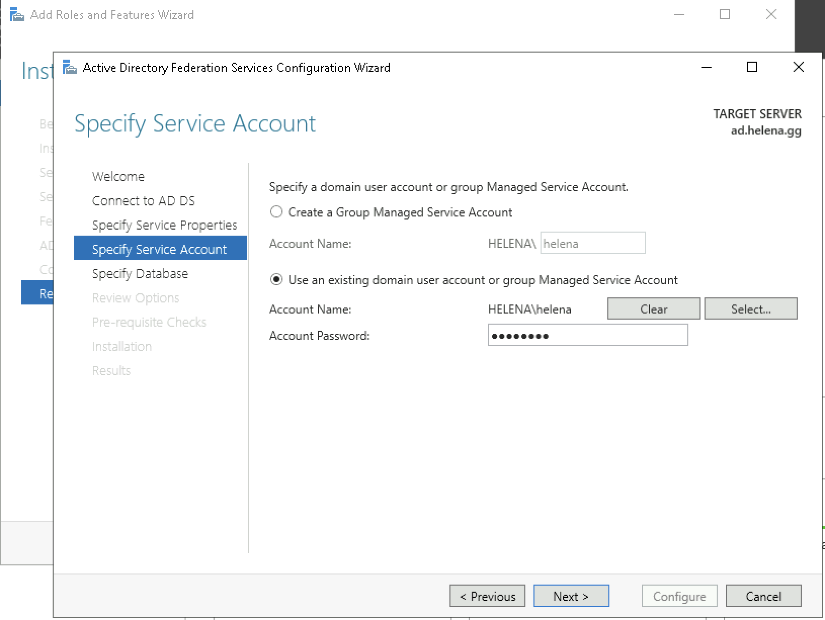Screen dimensions: 825x620
Task: Maximize the Add Roles and Features window
Action: [725, 15]
